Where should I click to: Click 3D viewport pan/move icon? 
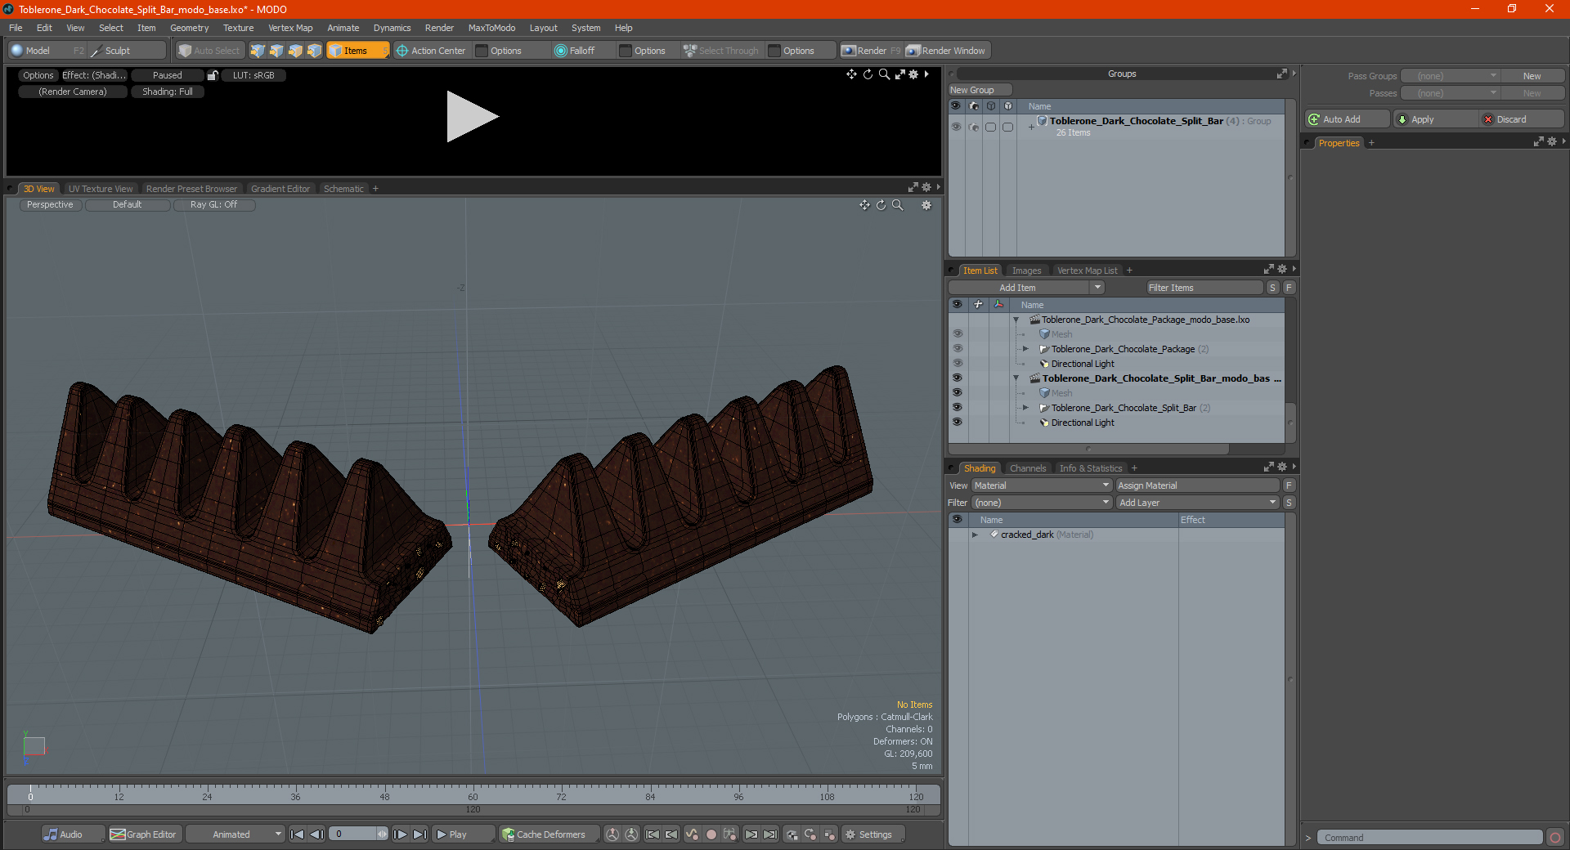[x=864, y=205]
